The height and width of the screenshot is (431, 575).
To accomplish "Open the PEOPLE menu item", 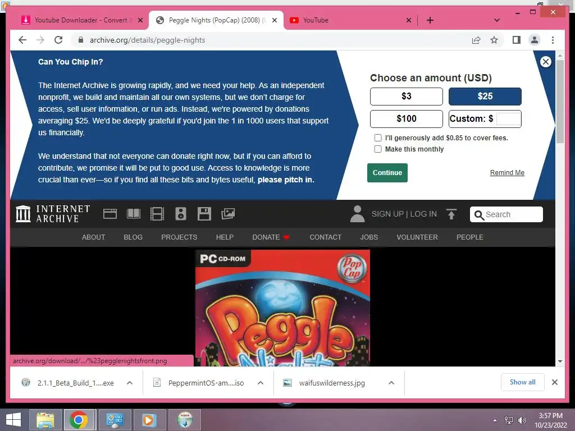I will (470, 237).
